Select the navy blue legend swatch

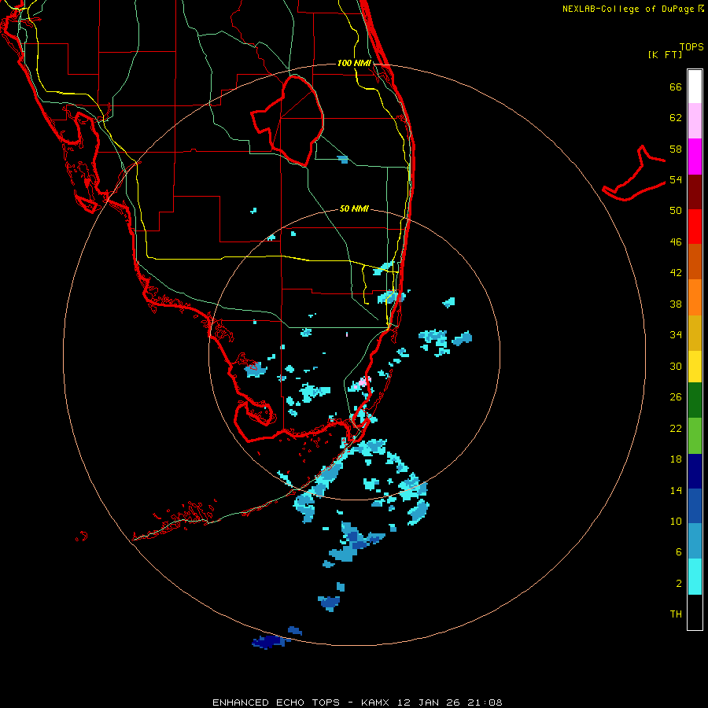(695, 471)
